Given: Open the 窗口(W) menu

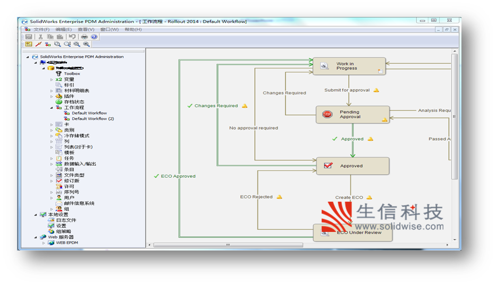Looking at the screenshot, I should coord(110,29).
